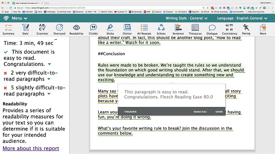Change the Writing Style dropdown
The width and height of the screenshot is (275, 154).
point(186,18)
